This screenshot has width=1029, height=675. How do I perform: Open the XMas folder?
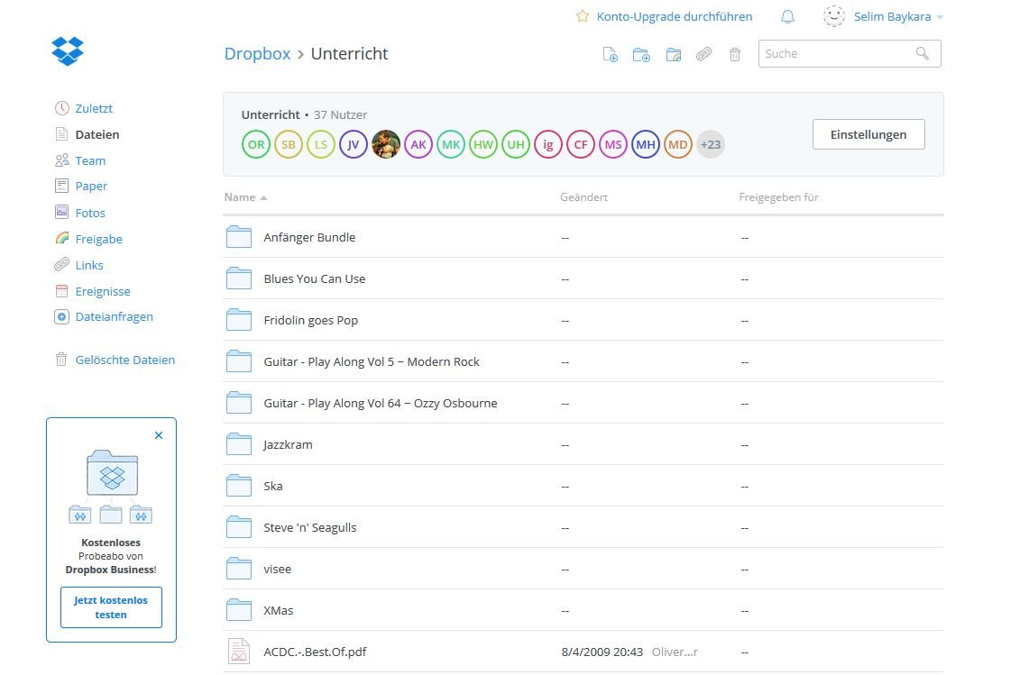click(x=279, y=610)
